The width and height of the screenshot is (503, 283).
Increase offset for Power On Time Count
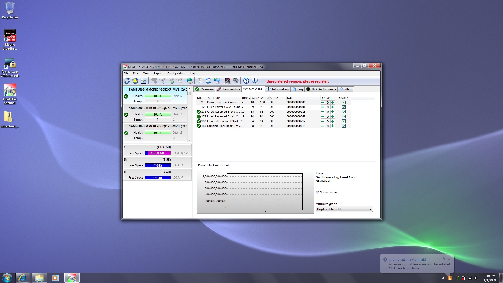(332, 102)
